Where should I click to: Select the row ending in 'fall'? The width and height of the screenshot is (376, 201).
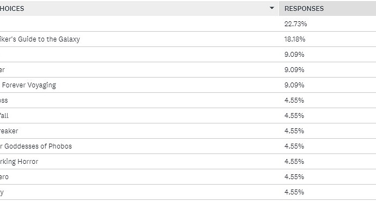188,115
